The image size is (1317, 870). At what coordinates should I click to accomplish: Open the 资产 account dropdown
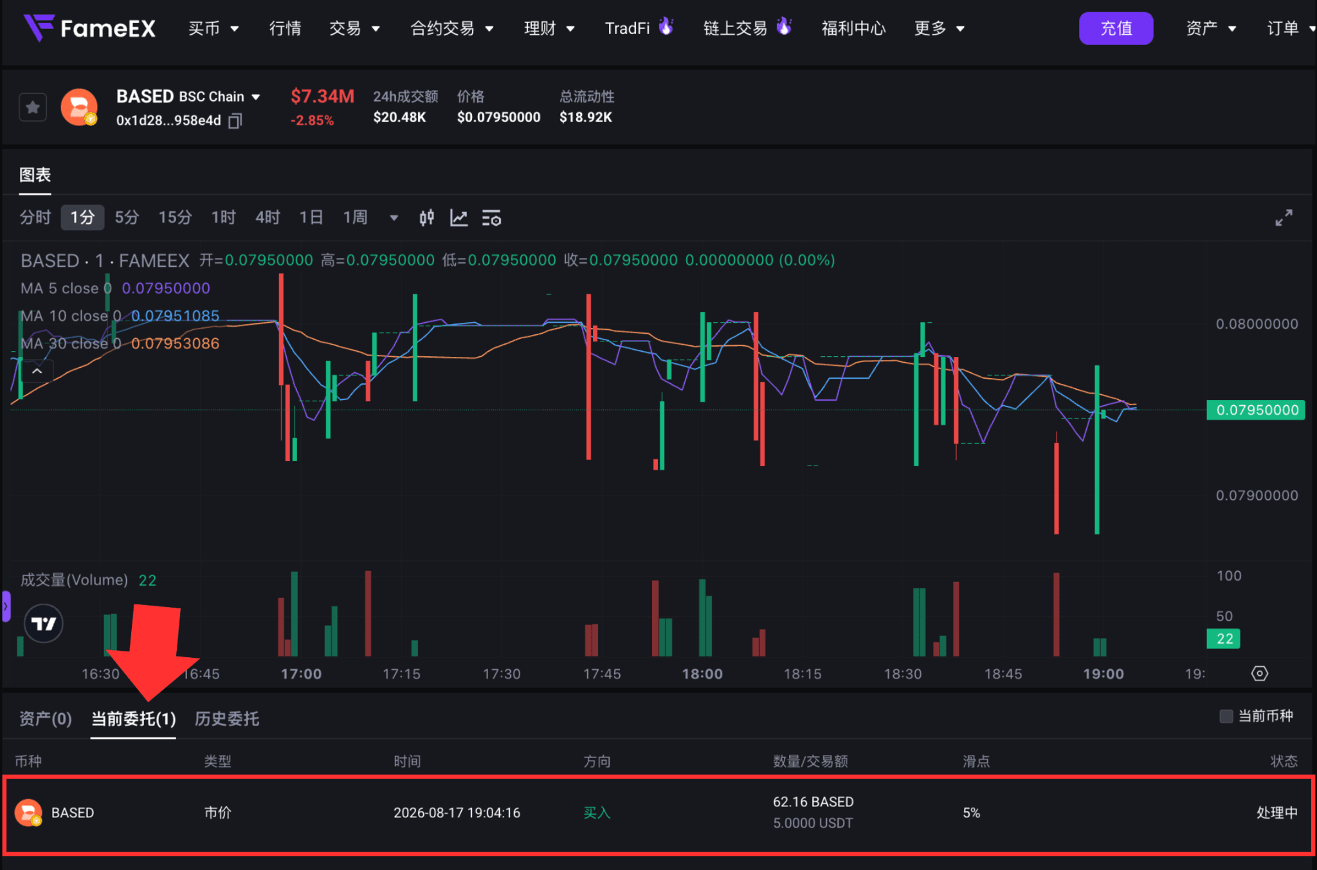(1211, 28)
